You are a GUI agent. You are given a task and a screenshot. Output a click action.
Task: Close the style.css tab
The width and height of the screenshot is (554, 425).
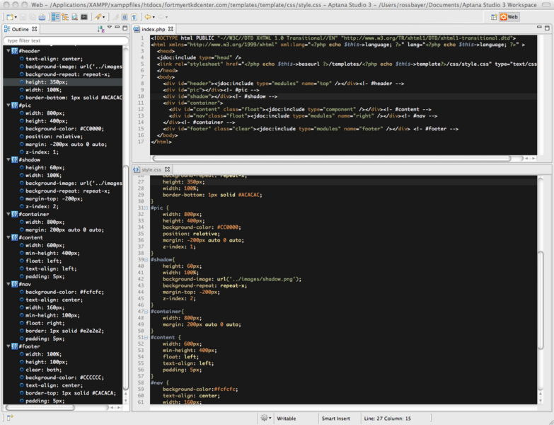167,169
